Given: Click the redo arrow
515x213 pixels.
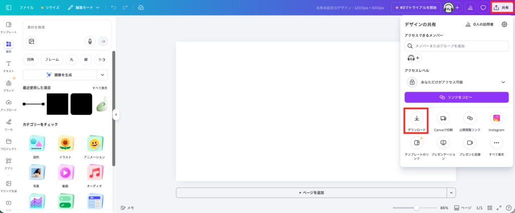Looking at the screenshot, I should (x=125, y=8).
